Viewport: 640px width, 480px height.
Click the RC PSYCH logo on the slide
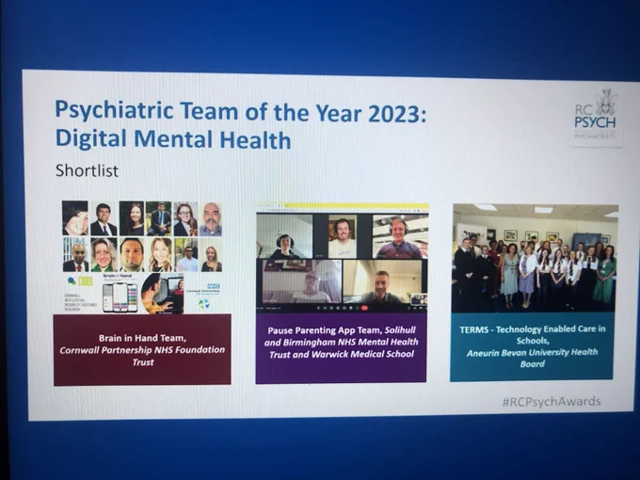(596, 117)
